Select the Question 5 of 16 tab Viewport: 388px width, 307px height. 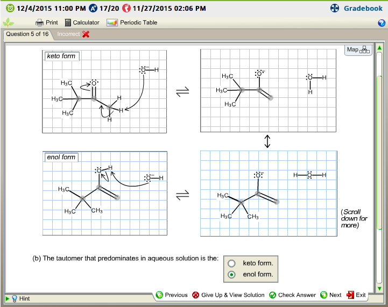click(27, 34)
